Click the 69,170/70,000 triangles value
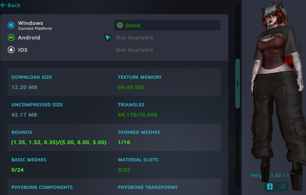 pos(138,115)
